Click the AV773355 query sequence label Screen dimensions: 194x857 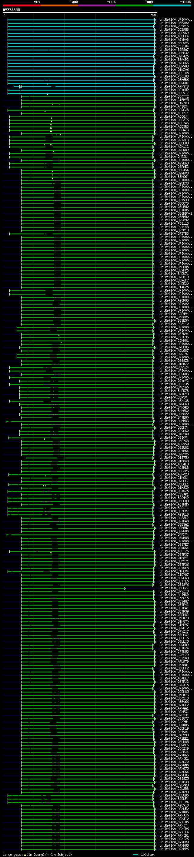tap(11, 10)
